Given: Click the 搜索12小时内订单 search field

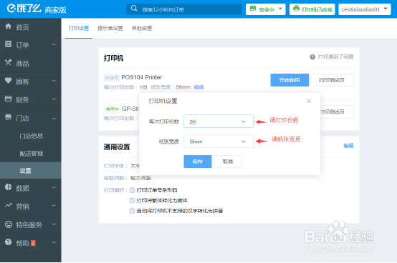Looking at the screenshot, I should [184, 9].
